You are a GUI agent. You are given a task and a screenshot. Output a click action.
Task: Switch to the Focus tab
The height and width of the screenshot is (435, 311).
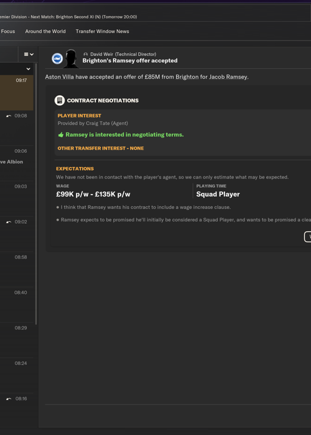pyautogui.click(x=8, y=31)
